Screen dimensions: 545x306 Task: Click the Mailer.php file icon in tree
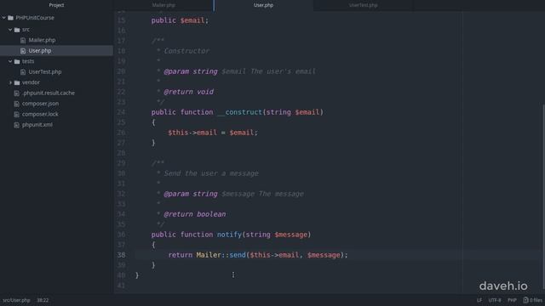coord(23,40)
